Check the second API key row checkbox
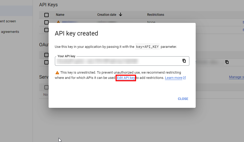 coord(46,30)
